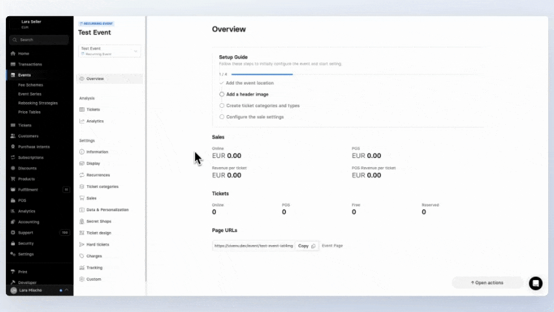The image size is (554, 312).
Task: Click the Copy button for event URL
Action: tap(306, 246)
